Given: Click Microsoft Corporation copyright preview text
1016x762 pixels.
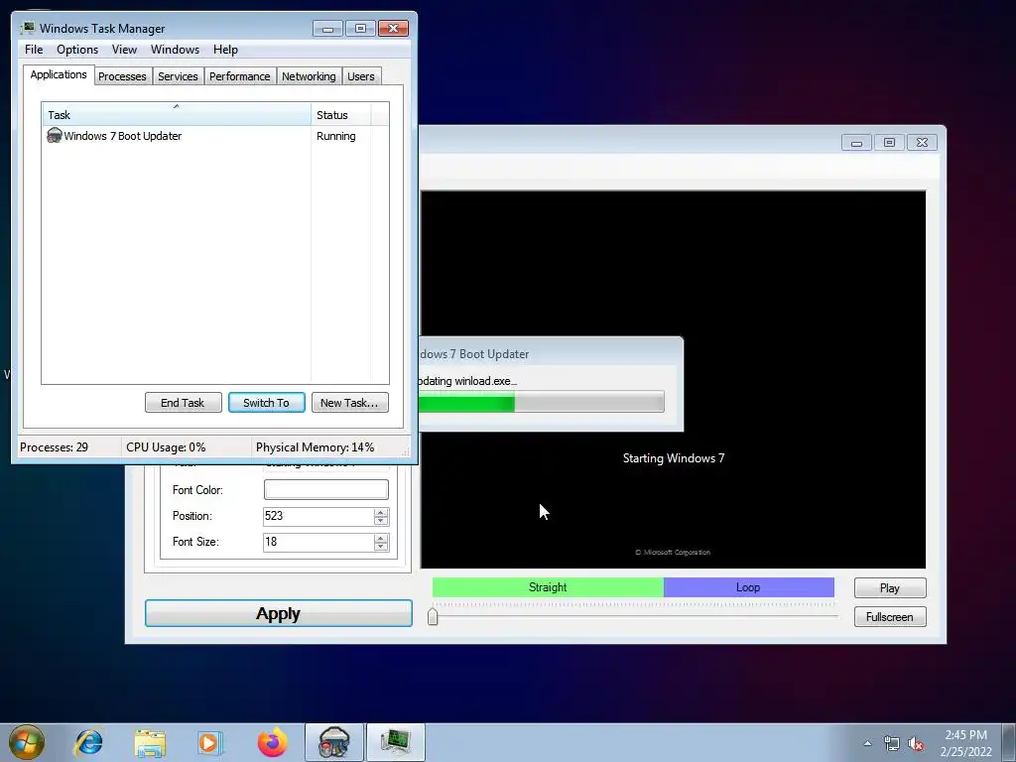Looking at the screenshot, I should [673, 552].
